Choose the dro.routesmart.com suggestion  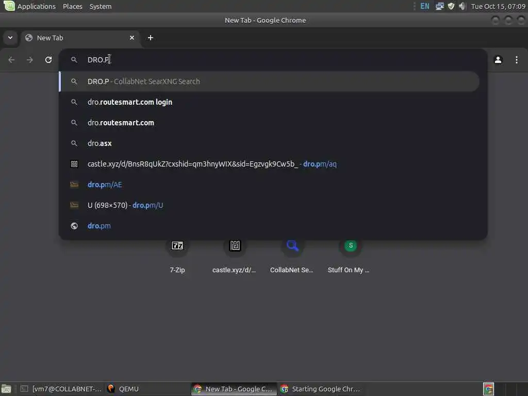[x=269, y=123]
